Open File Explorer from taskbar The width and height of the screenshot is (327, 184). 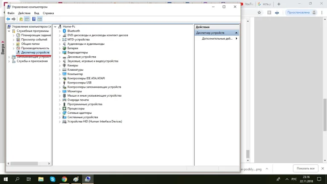tap(41, 179)
